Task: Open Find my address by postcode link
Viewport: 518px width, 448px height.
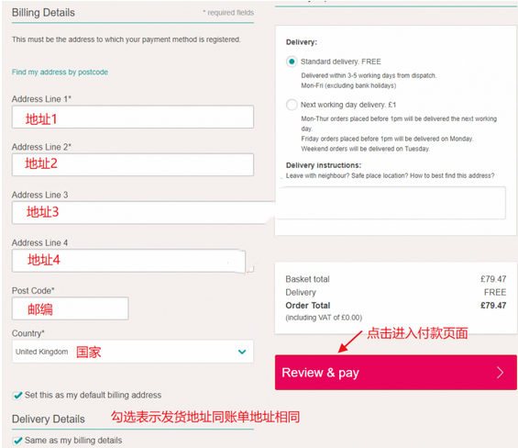Action: point(60,73)
